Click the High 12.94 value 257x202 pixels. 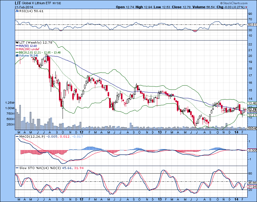coord(144,7)
